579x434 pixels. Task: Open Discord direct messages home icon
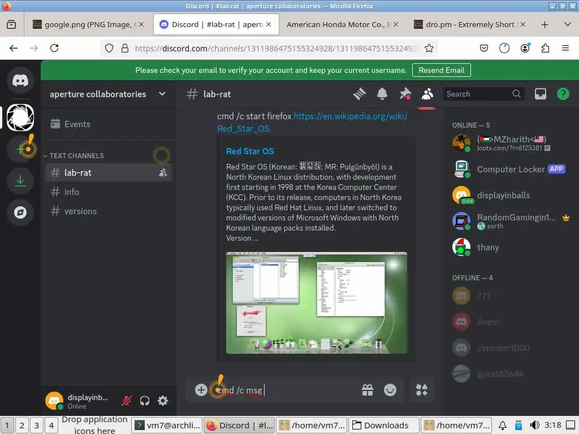coord(20,80)
